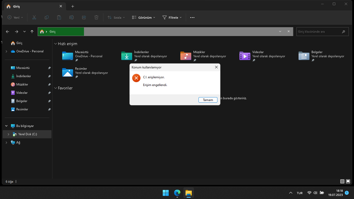Open the Windows Start menu
Screen dimensions: 354x199
[x=166, y=193]
